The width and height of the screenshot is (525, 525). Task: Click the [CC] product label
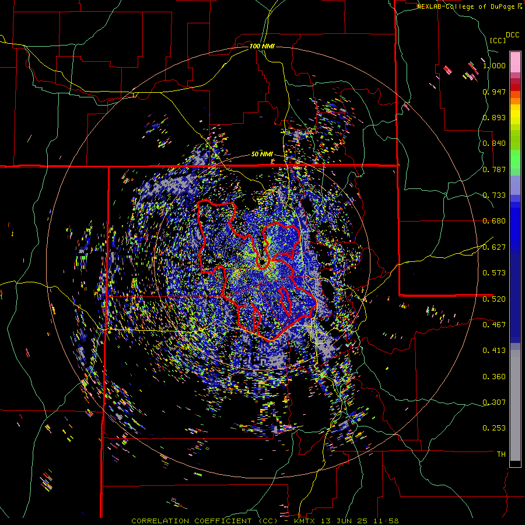(x=498, y=40)
